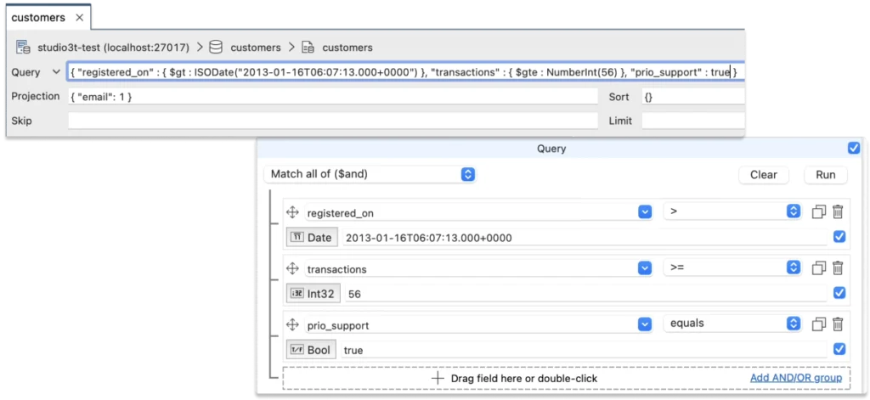
Task: Toggle the Query panel header checkbox
Action: tap(854, 148)
